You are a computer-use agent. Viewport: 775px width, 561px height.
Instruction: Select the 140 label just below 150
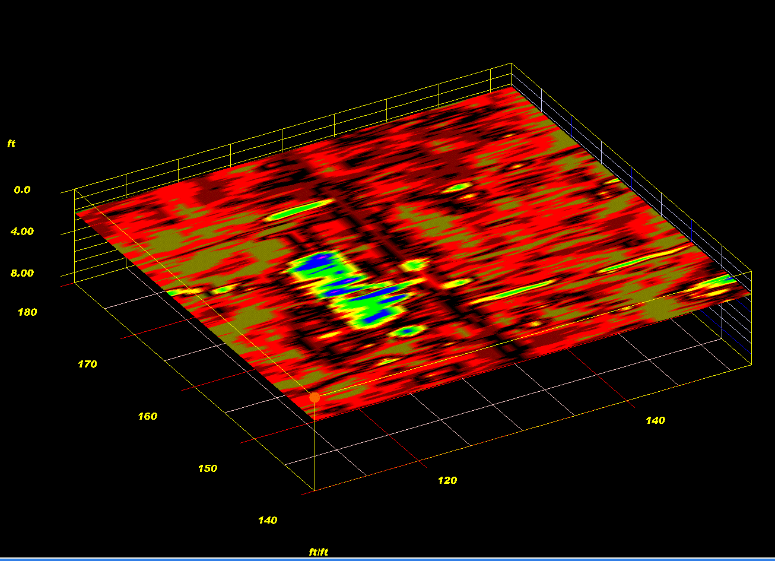[x=268, y=520]
